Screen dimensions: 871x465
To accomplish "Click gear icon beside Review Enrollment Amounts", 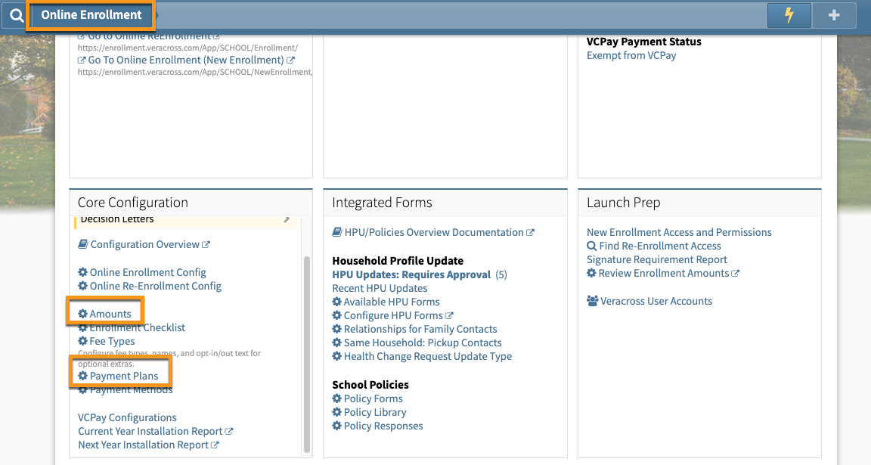I will tap(591, 273).
